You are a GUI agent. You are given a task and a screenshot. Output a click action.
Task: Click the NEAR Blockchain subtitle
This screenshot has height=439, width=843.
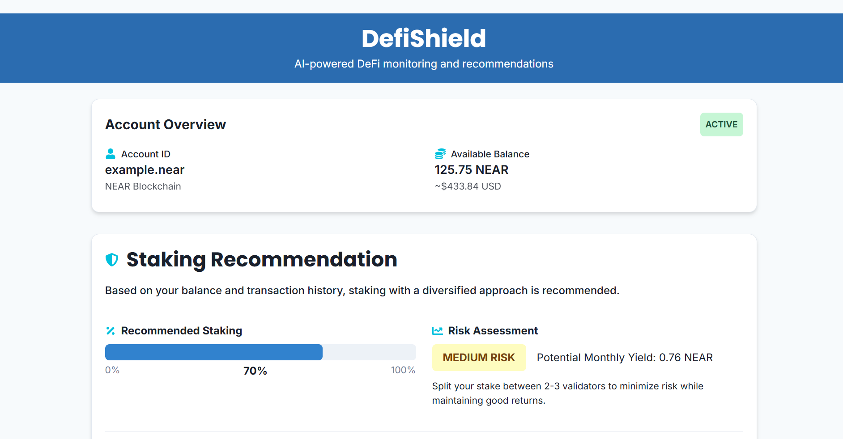[143, 186]
